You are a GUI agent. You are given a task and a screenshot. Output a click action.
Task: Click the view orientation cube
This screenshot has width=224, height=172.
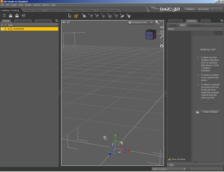151,34
